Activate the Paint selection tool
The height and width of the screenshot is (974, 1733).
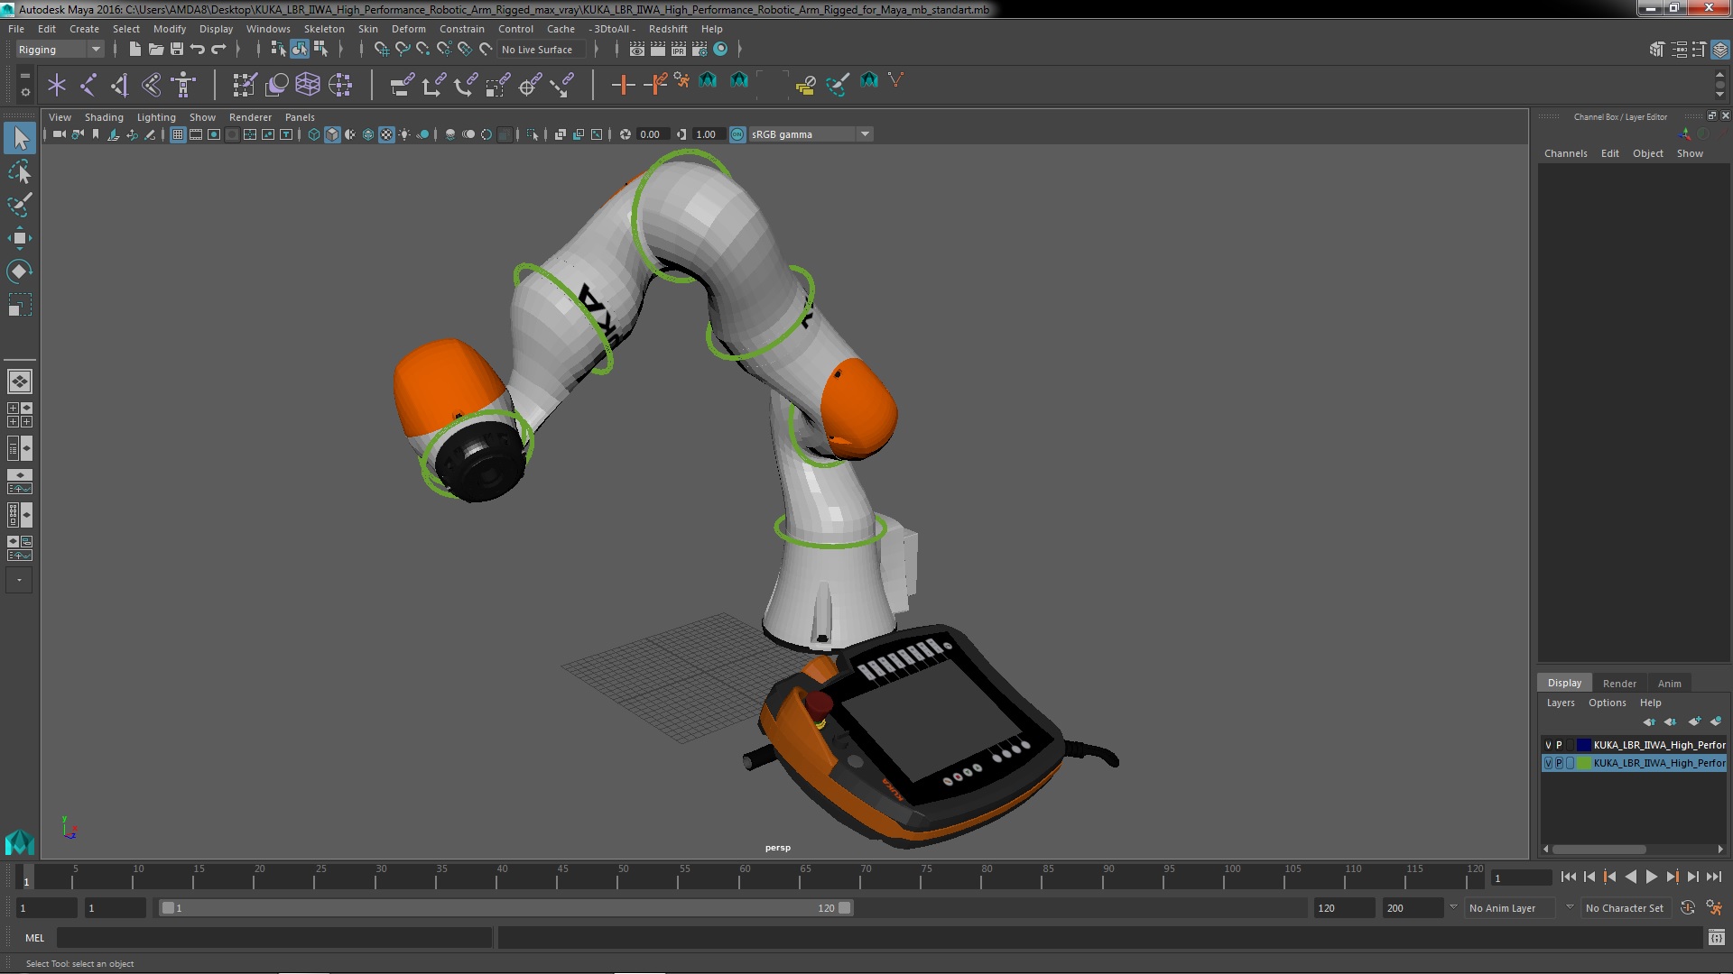point(20,205)
